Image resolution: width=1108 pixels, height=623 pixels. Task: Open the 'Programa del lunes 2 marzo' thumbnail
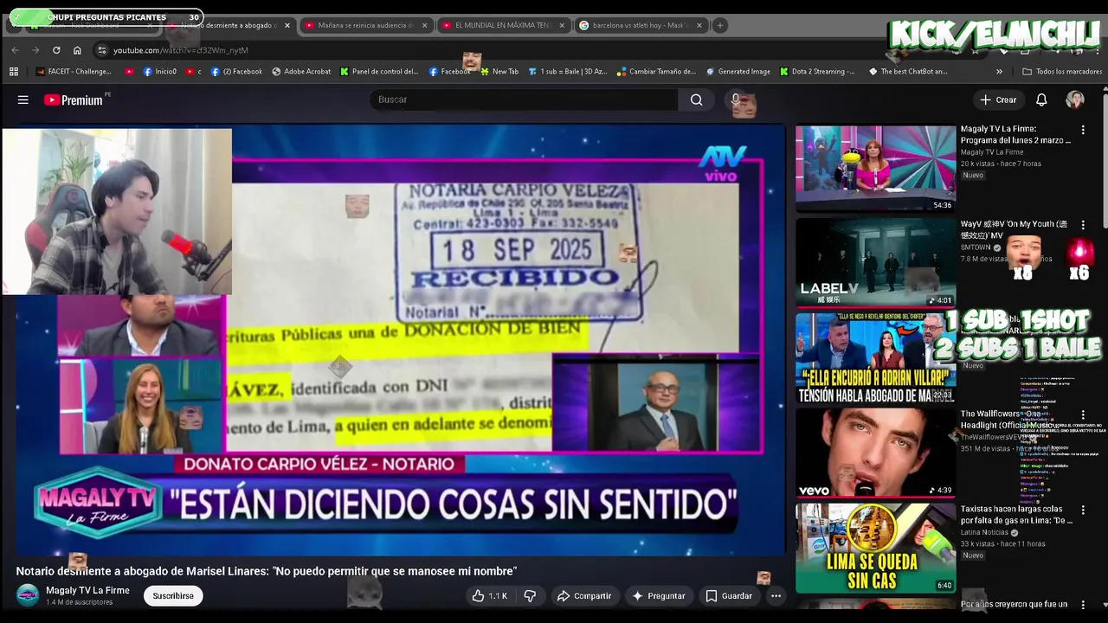875,169
